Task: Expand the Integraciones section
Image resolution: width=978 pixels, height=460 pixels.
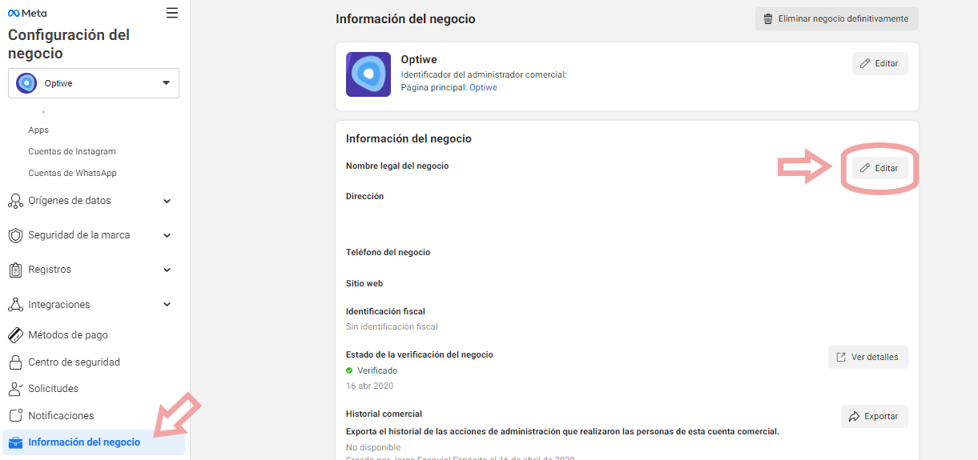Action: [x=88, y=305]
